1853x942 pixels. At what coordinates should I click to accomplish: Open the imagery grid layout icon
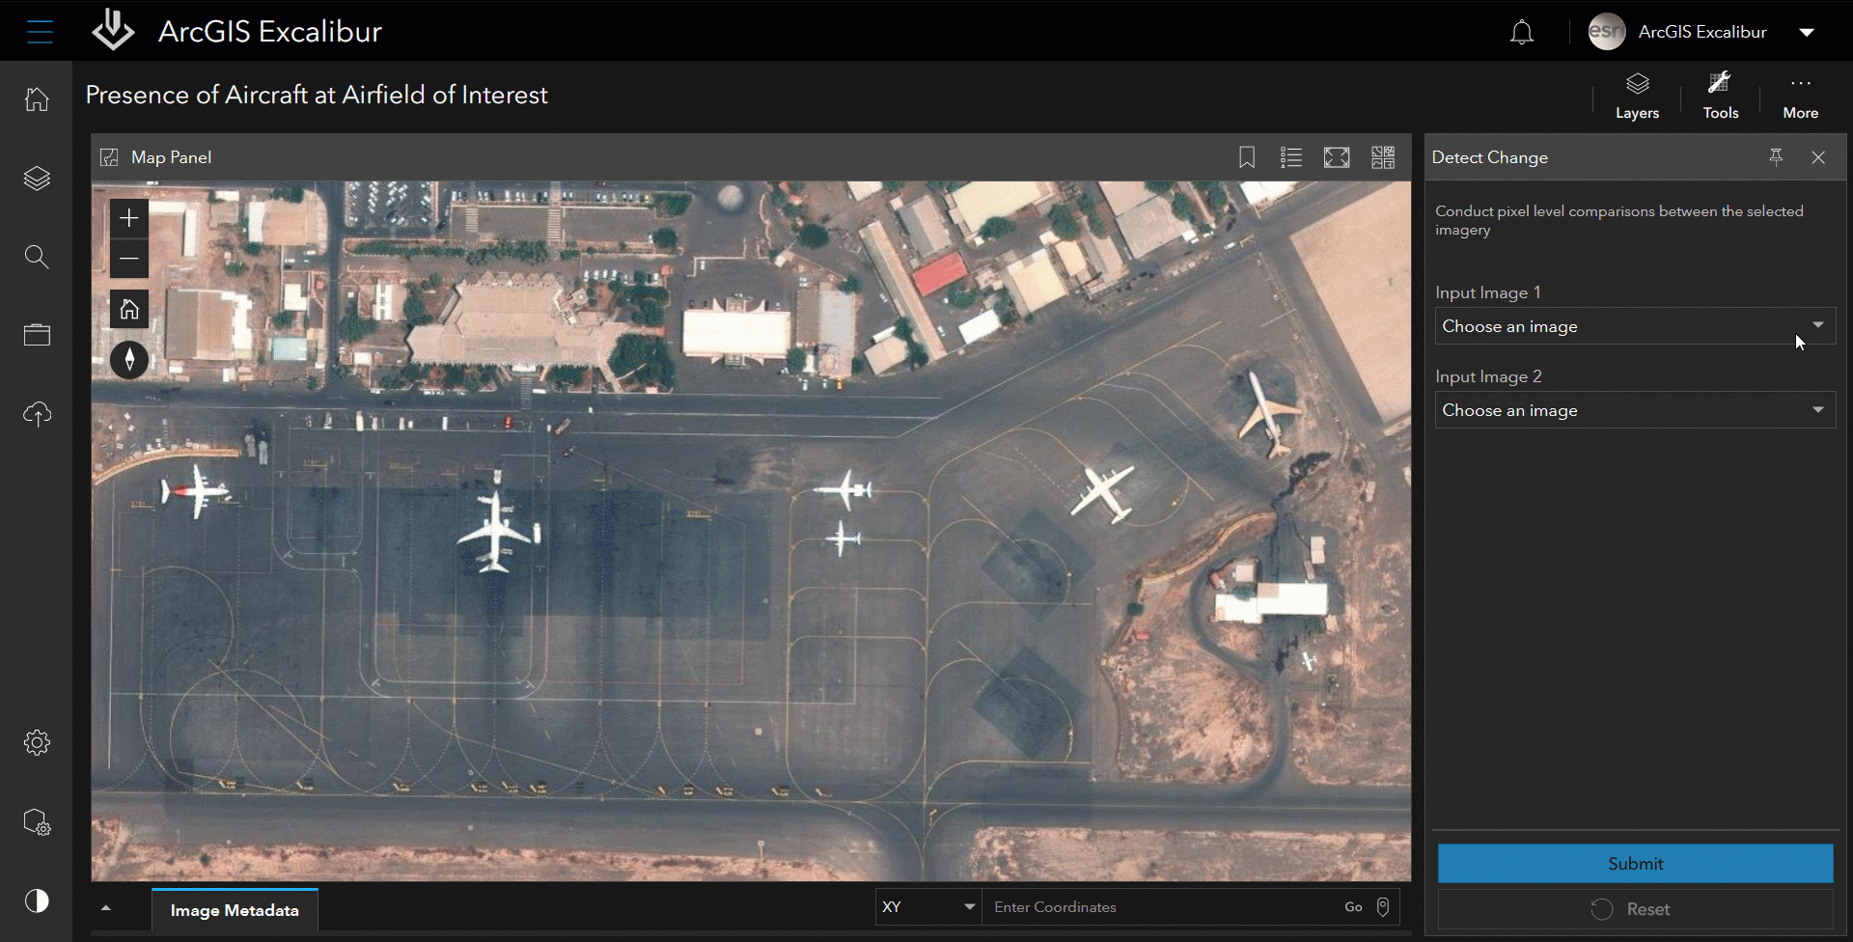pyautogui.click(x=1382, y=156)
